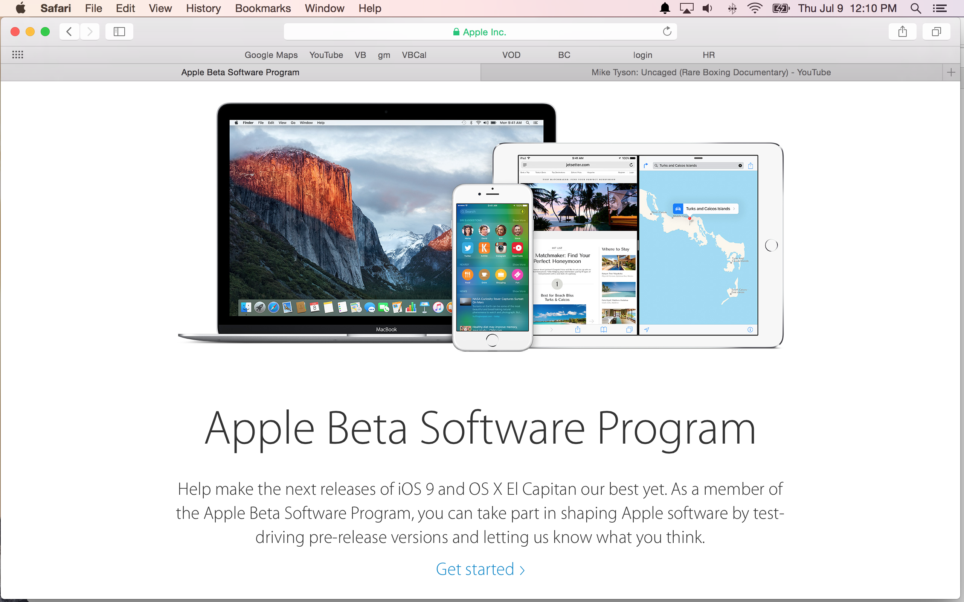Open the HR bookmark

point(709,55)
